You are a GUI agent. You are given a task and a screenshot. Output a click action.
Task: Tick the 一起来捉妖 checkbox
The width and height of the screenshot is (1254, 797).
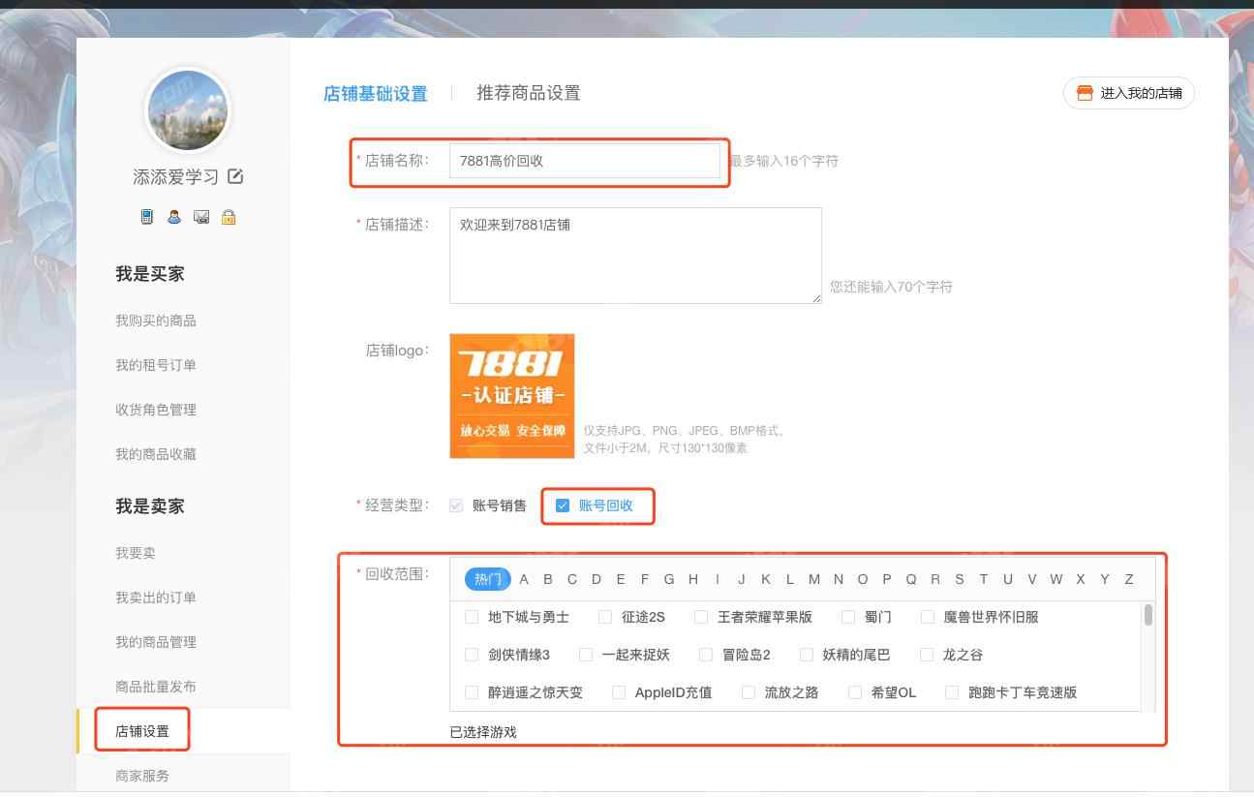point(585,655)
